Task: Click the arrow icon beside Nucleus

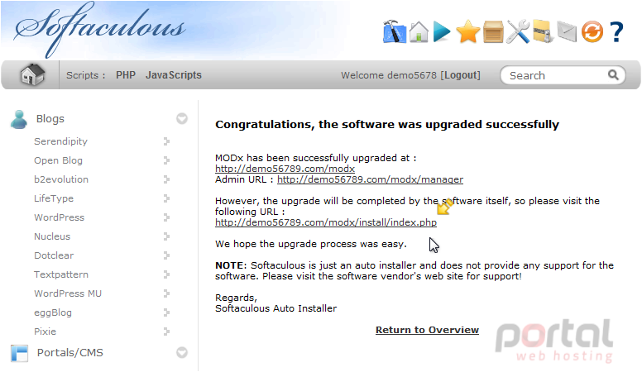Action: pyautogui.click(x=166, y=236)
